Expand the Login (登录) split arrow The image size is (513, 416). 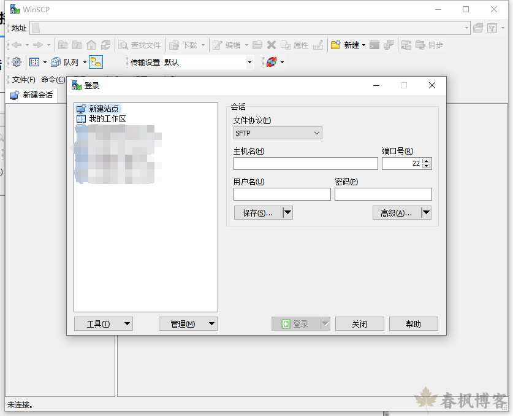coord(325,323)
